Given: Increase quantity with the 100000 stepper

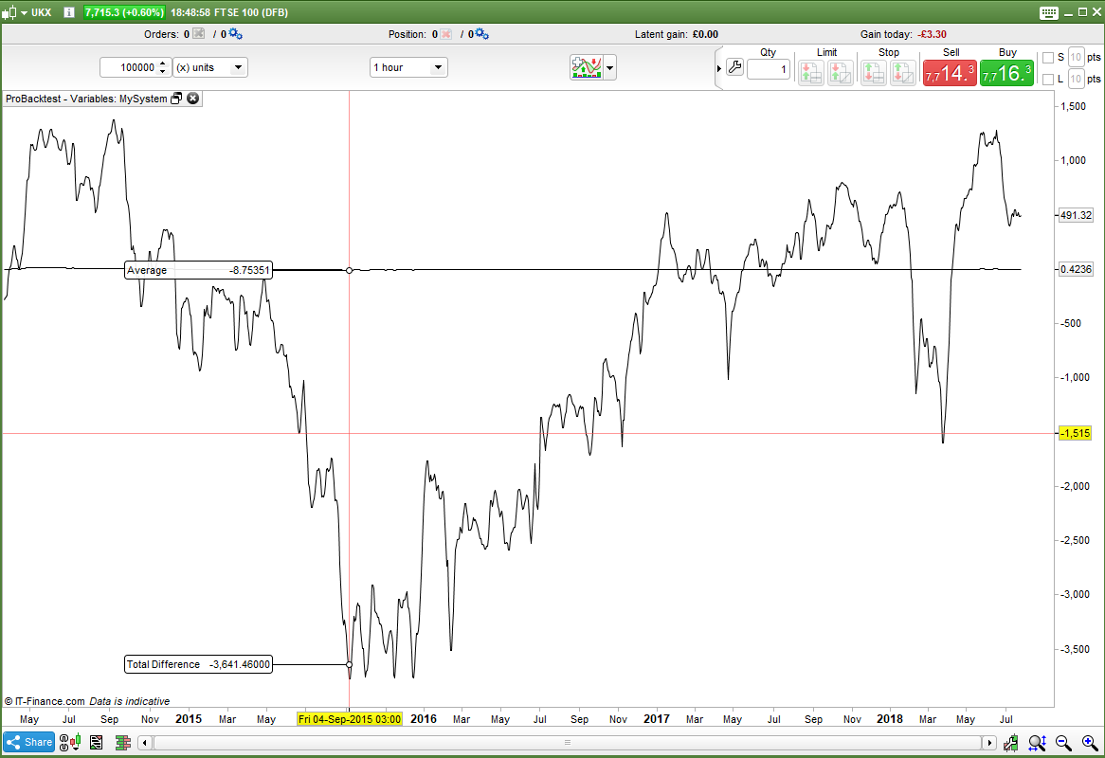Looking at the screenshot, I should (x=161, y=64).
